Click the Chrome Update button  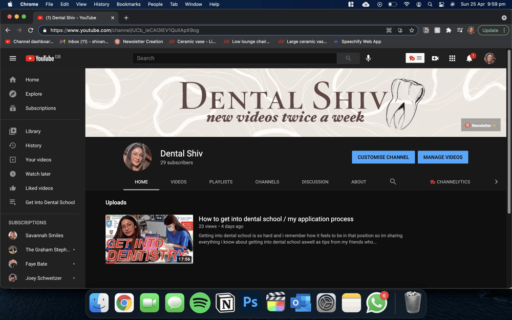click(490, 30)
